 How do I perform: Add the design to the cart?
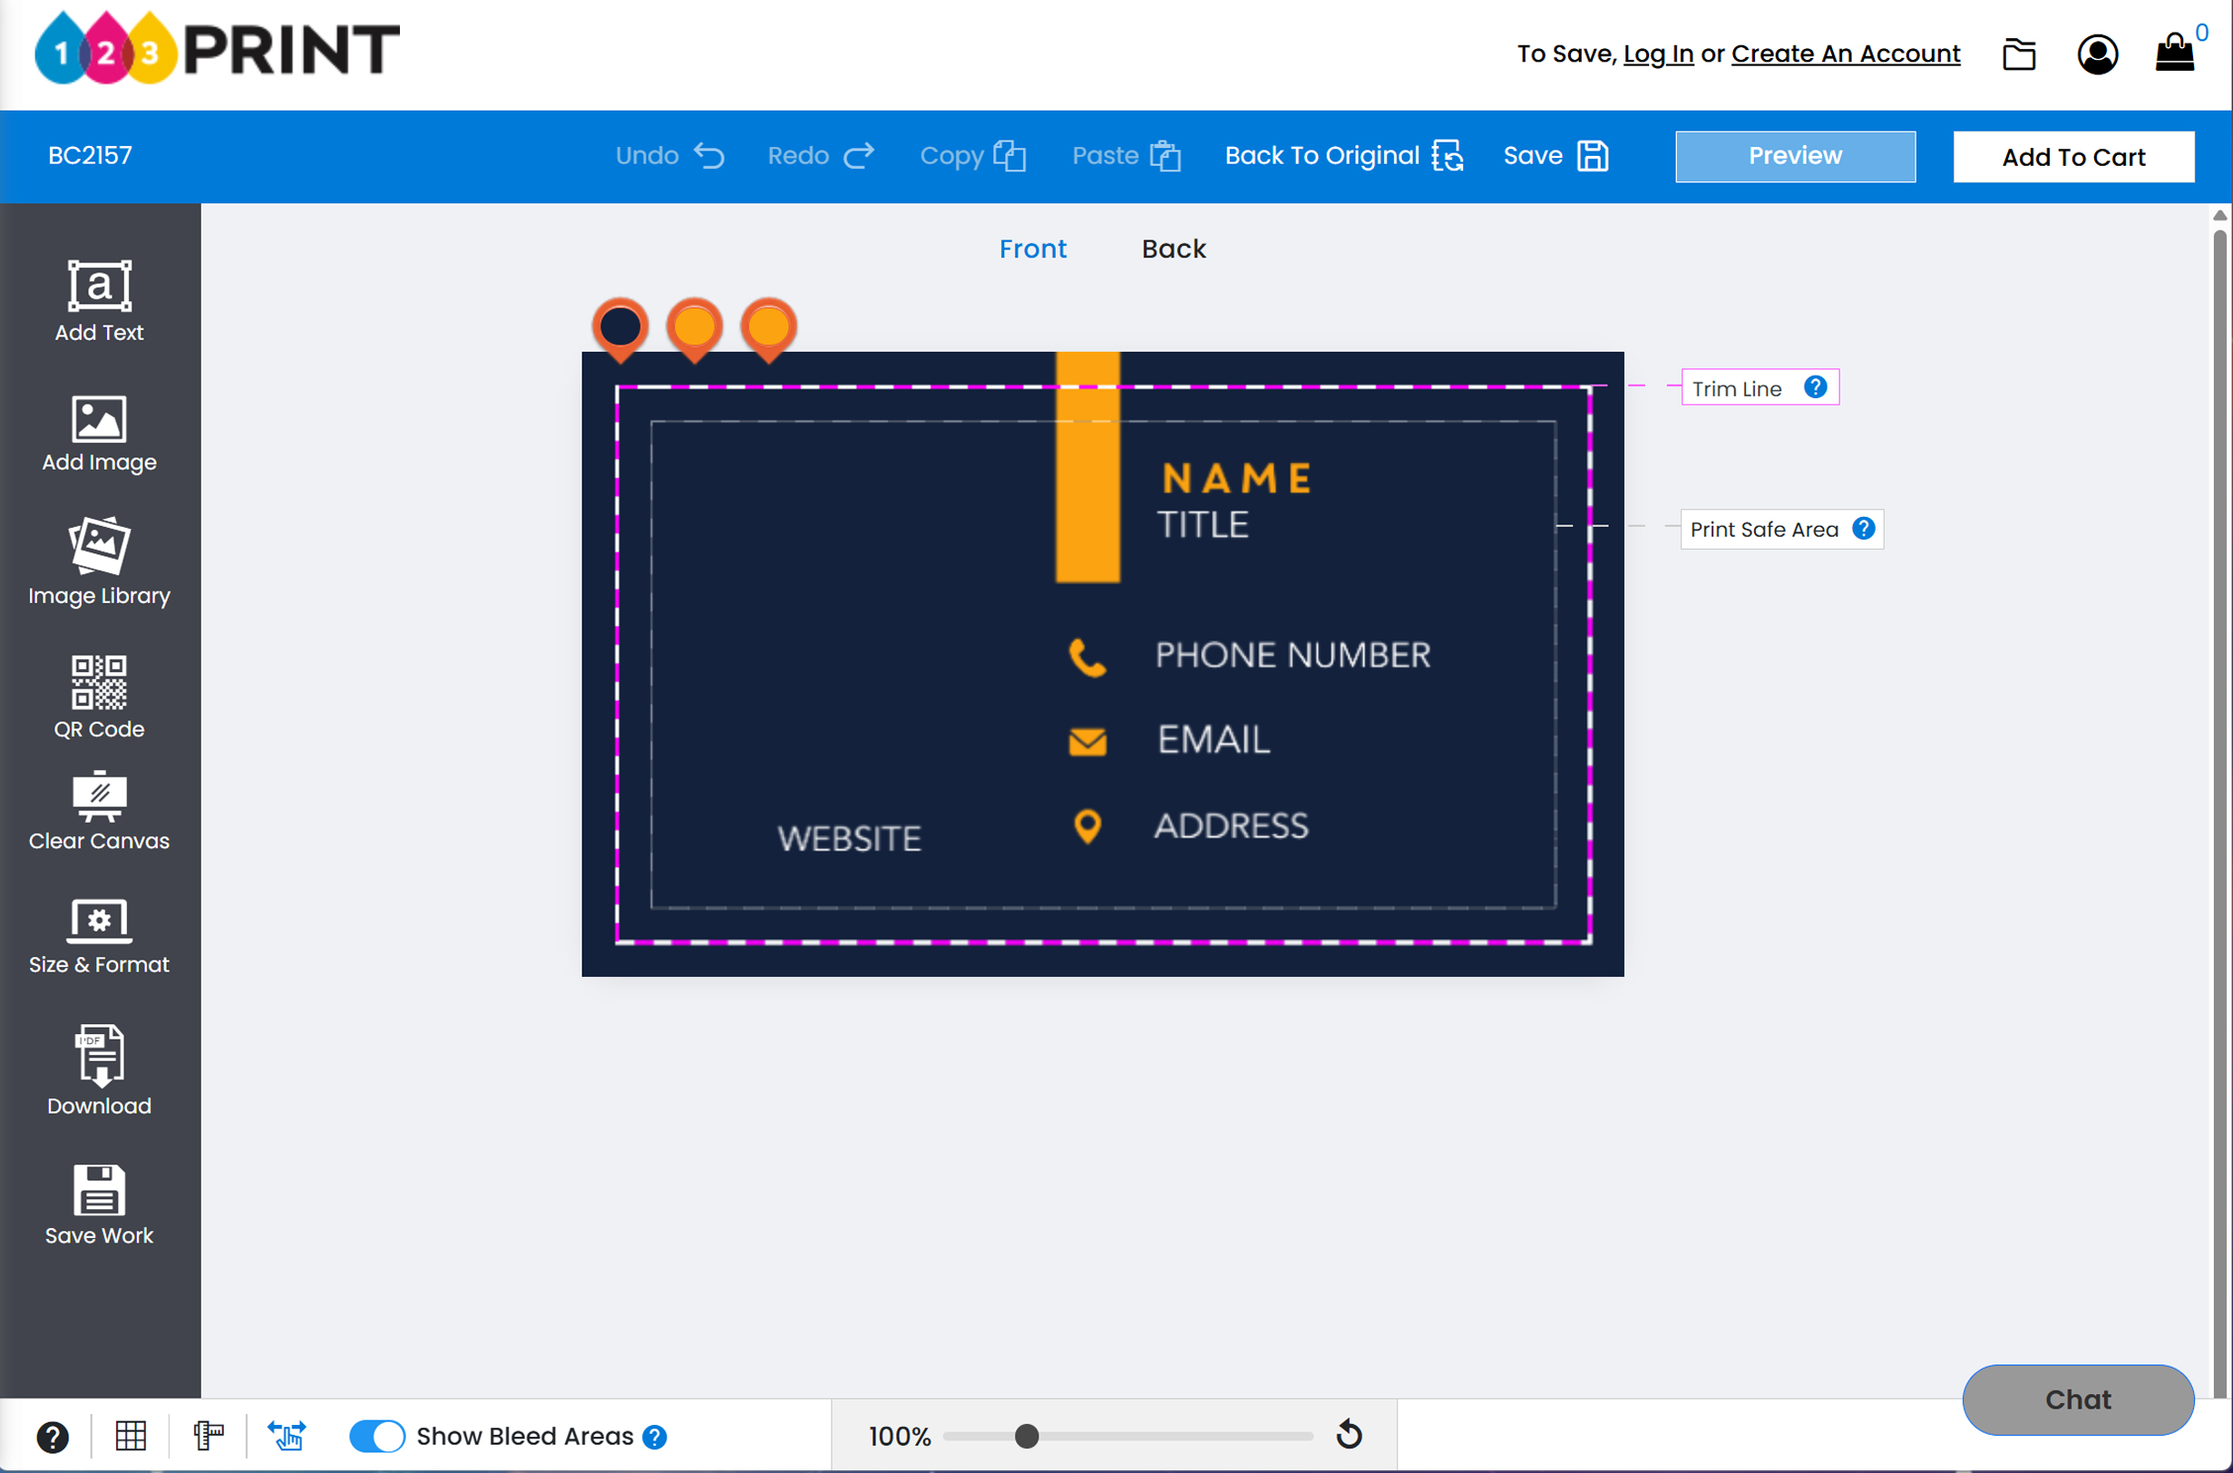point(2073,156)
